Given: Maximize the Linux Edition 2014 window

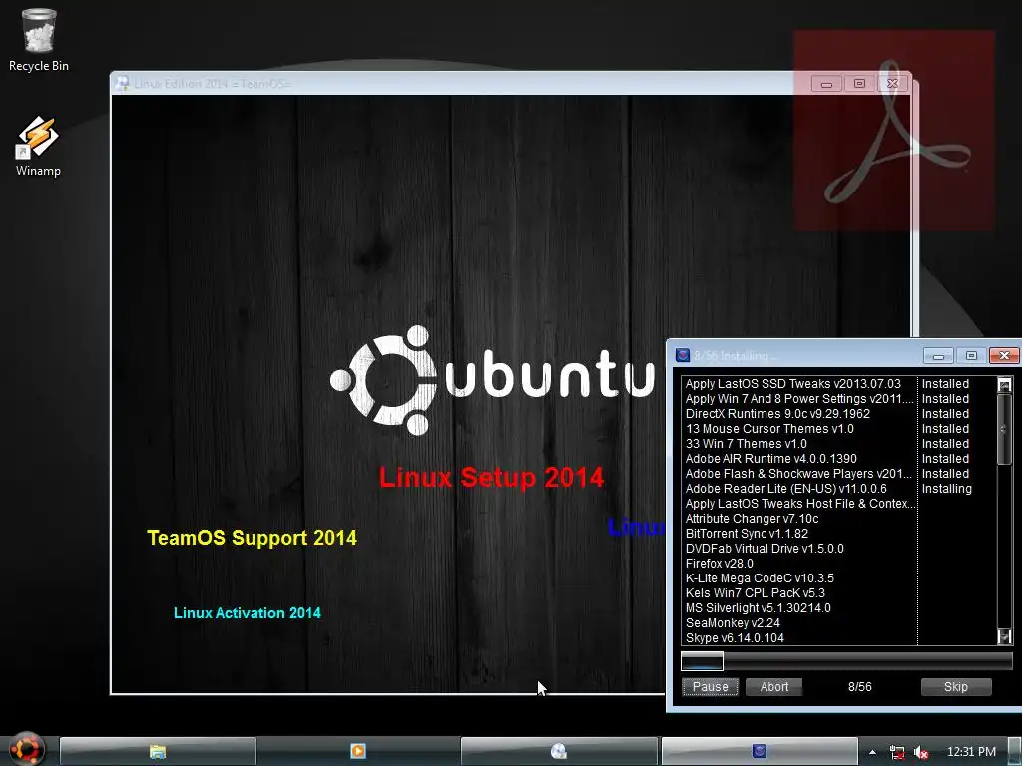Looking at the screenshot, I should [x=859, y=84].
